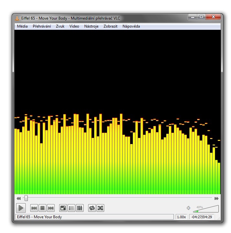The image size is (231, 233).
Task: Maximize the VLC window
Action: [x=201, y=17]
